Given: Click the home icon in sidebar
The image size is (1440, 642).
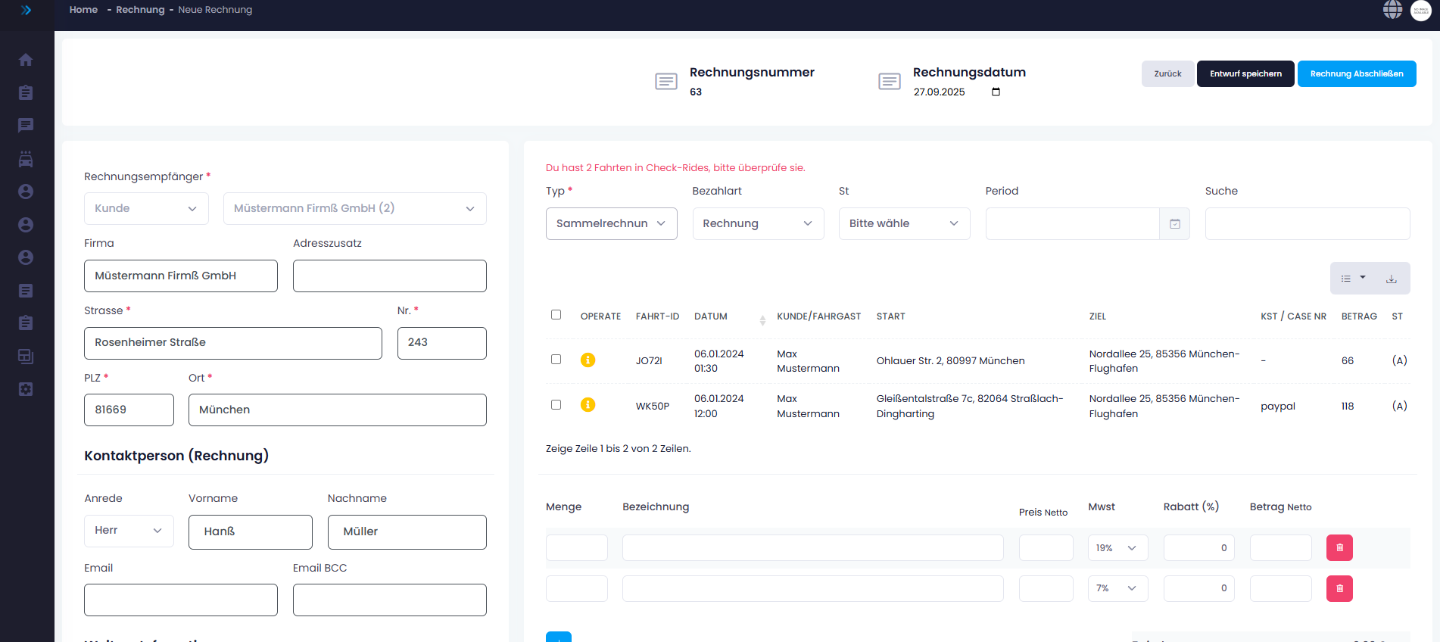Looking at the screenshot, I should point(26,60).
